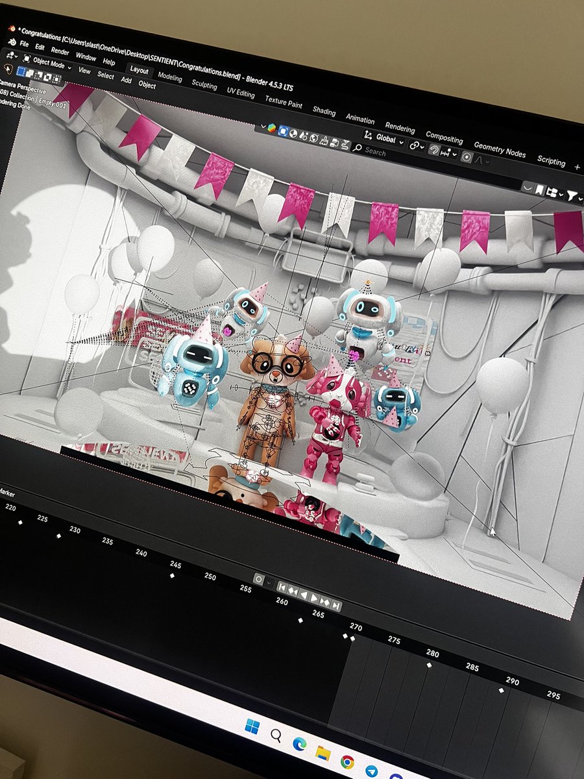Choose the Invert selection mode icon
The width and height of the screenshot is (584, 779).
coord(47,77)
